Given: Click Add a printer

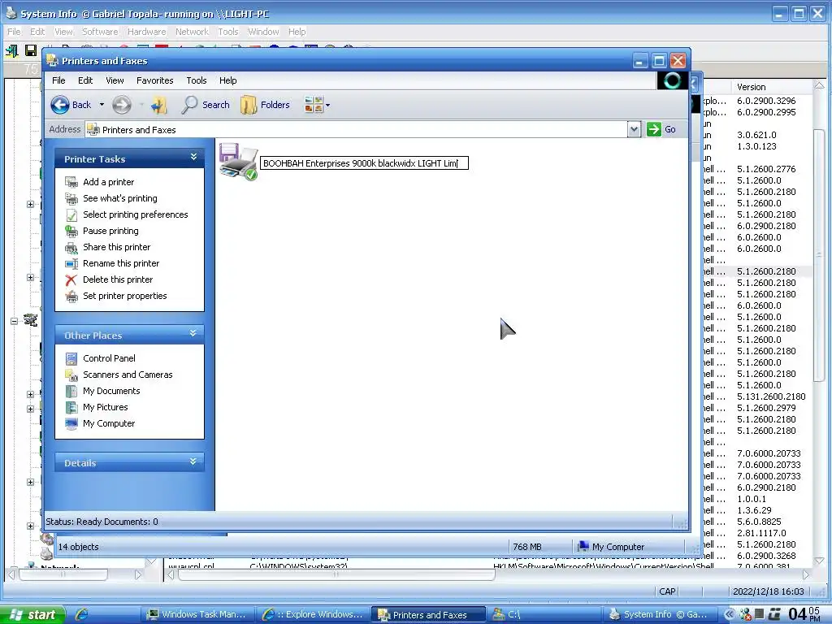Looking at the screenshot, I should point(108,182).
